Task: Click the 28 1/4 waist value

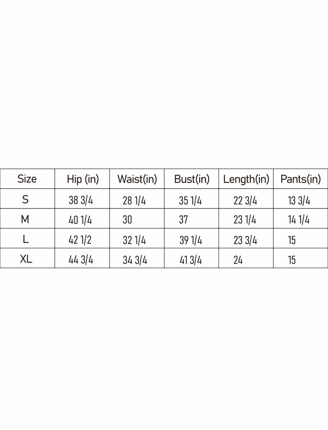Action: click(x=134, y=200)
